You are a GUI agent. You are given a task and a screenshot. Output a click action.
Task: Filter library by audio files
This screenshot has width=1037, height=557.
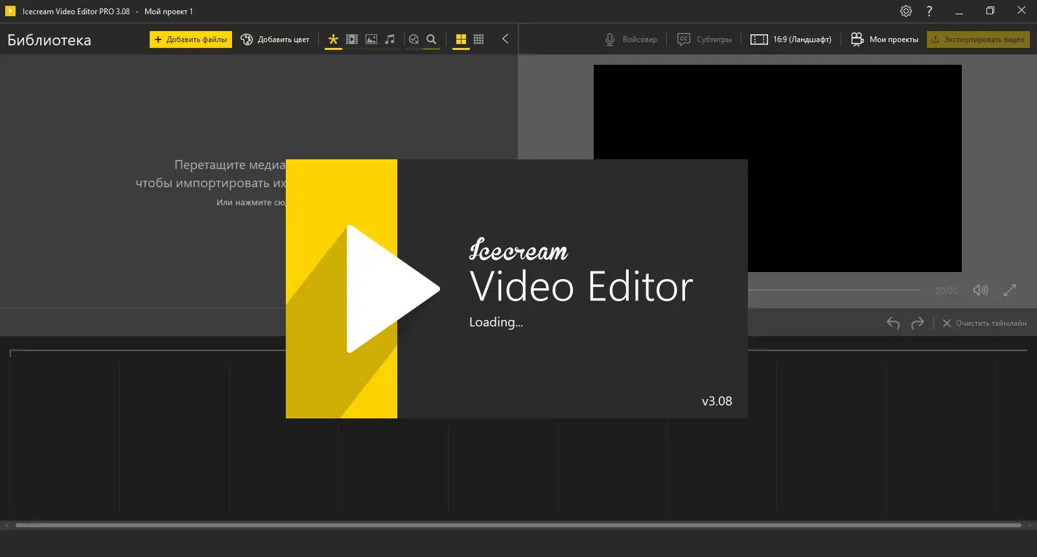point(390,40)
